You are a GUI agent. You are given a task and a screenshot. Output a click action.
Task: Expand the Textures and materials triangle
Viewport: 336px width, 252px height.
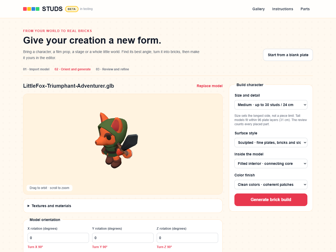29,206
